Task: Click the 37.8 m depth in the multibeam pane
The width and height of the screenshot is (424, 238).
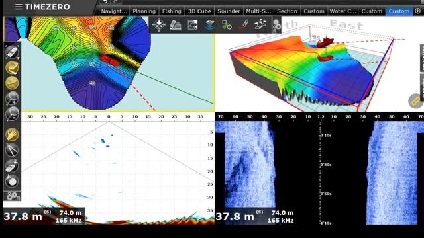Action: click(x=23, y=216)
